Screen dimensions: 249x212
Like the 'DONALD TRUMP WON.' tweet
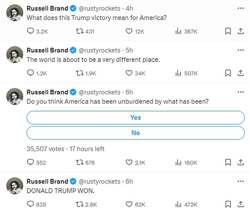129,204
